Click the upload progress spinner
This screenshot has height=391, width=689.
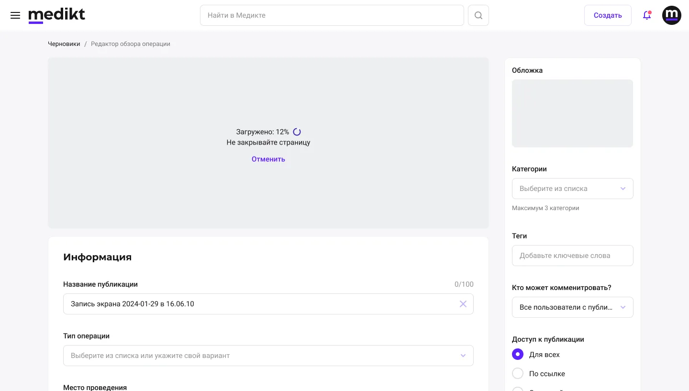(297, 132)
